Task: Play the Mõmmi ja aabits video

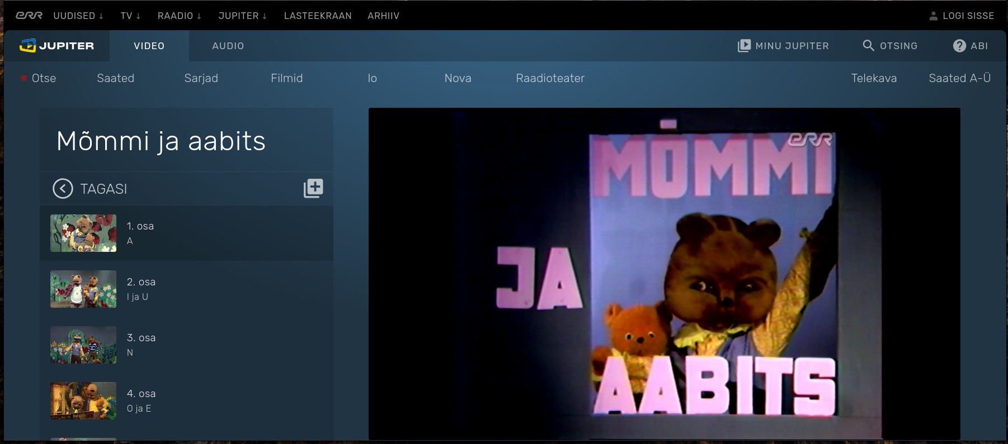Action: click(665, 274)
